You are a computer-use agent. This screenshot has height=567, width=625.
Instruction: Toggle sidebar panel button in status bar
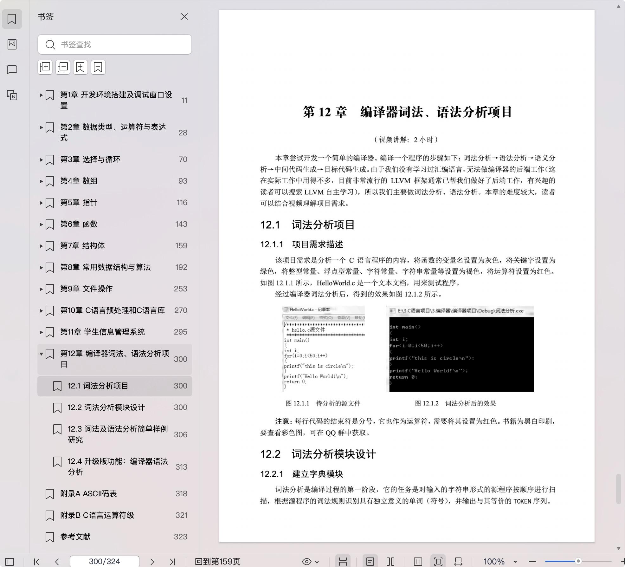[x=10, y=562]
